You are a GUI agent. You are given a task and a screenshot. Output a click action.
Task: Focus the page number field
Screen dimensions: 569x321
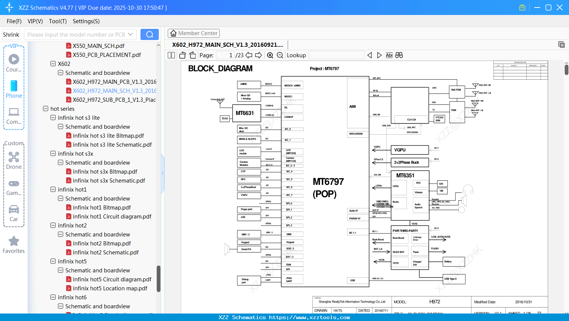[x=225, y=55]
